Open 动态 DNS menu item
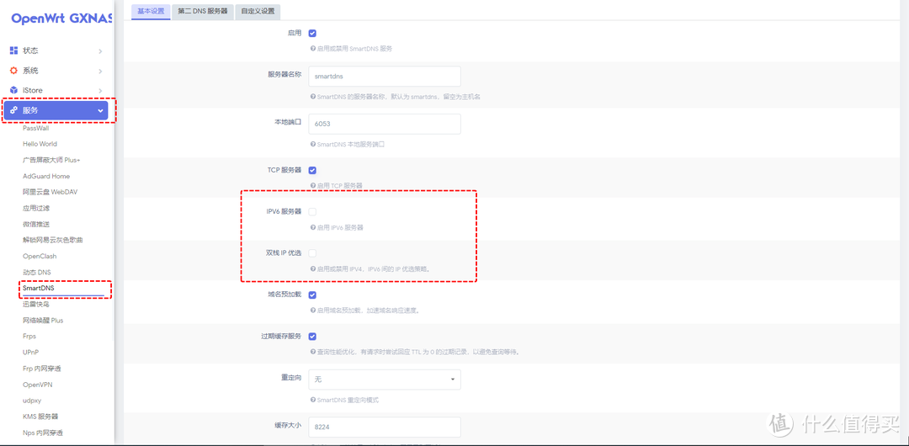This screenshot has width=909, height=446. point(37,272)
